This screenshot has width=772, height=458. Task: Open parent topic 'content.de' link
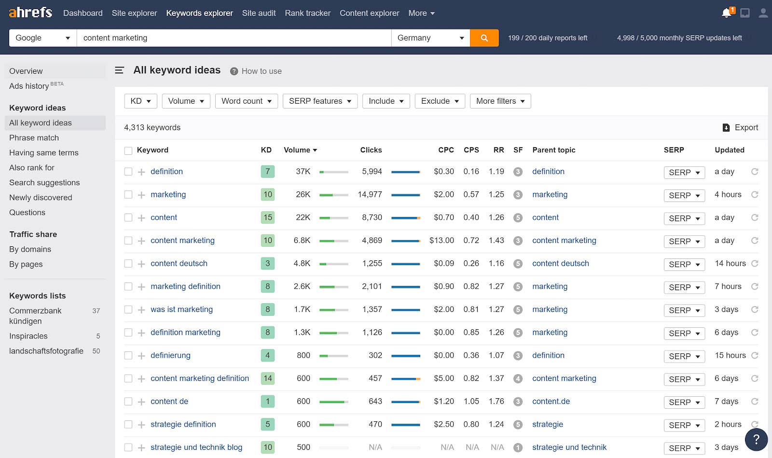point(551,402)
